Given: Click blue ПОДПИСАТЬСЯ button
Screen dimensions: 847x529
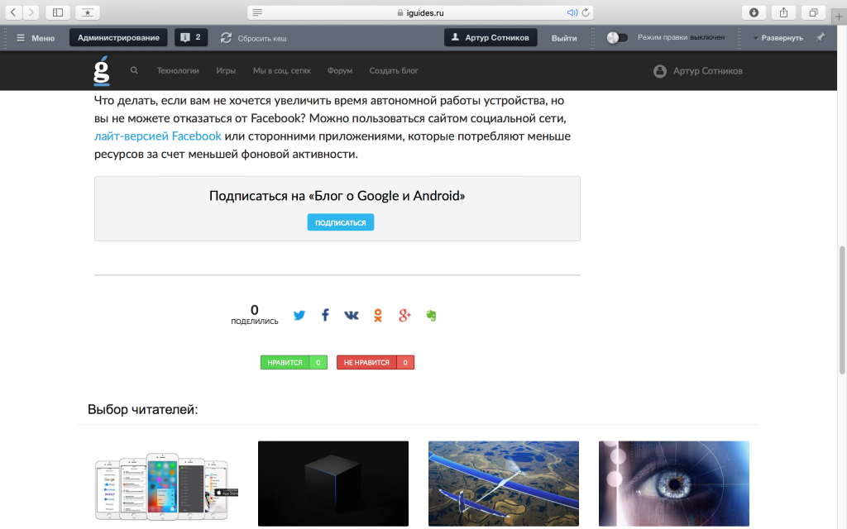Looking at the screenshot, I should click(x=340, y=222).
